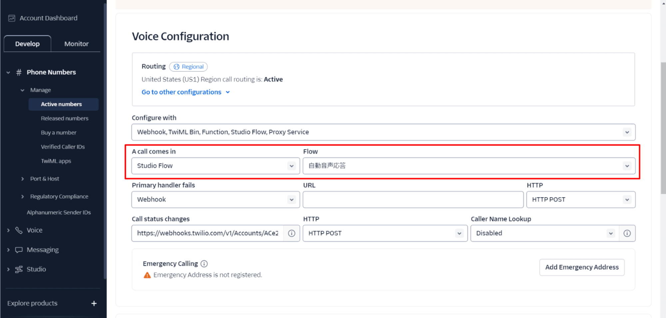The image size is (666, 318).
Task: Expand the Studio menu chevron
Action: tap(8, 269)
